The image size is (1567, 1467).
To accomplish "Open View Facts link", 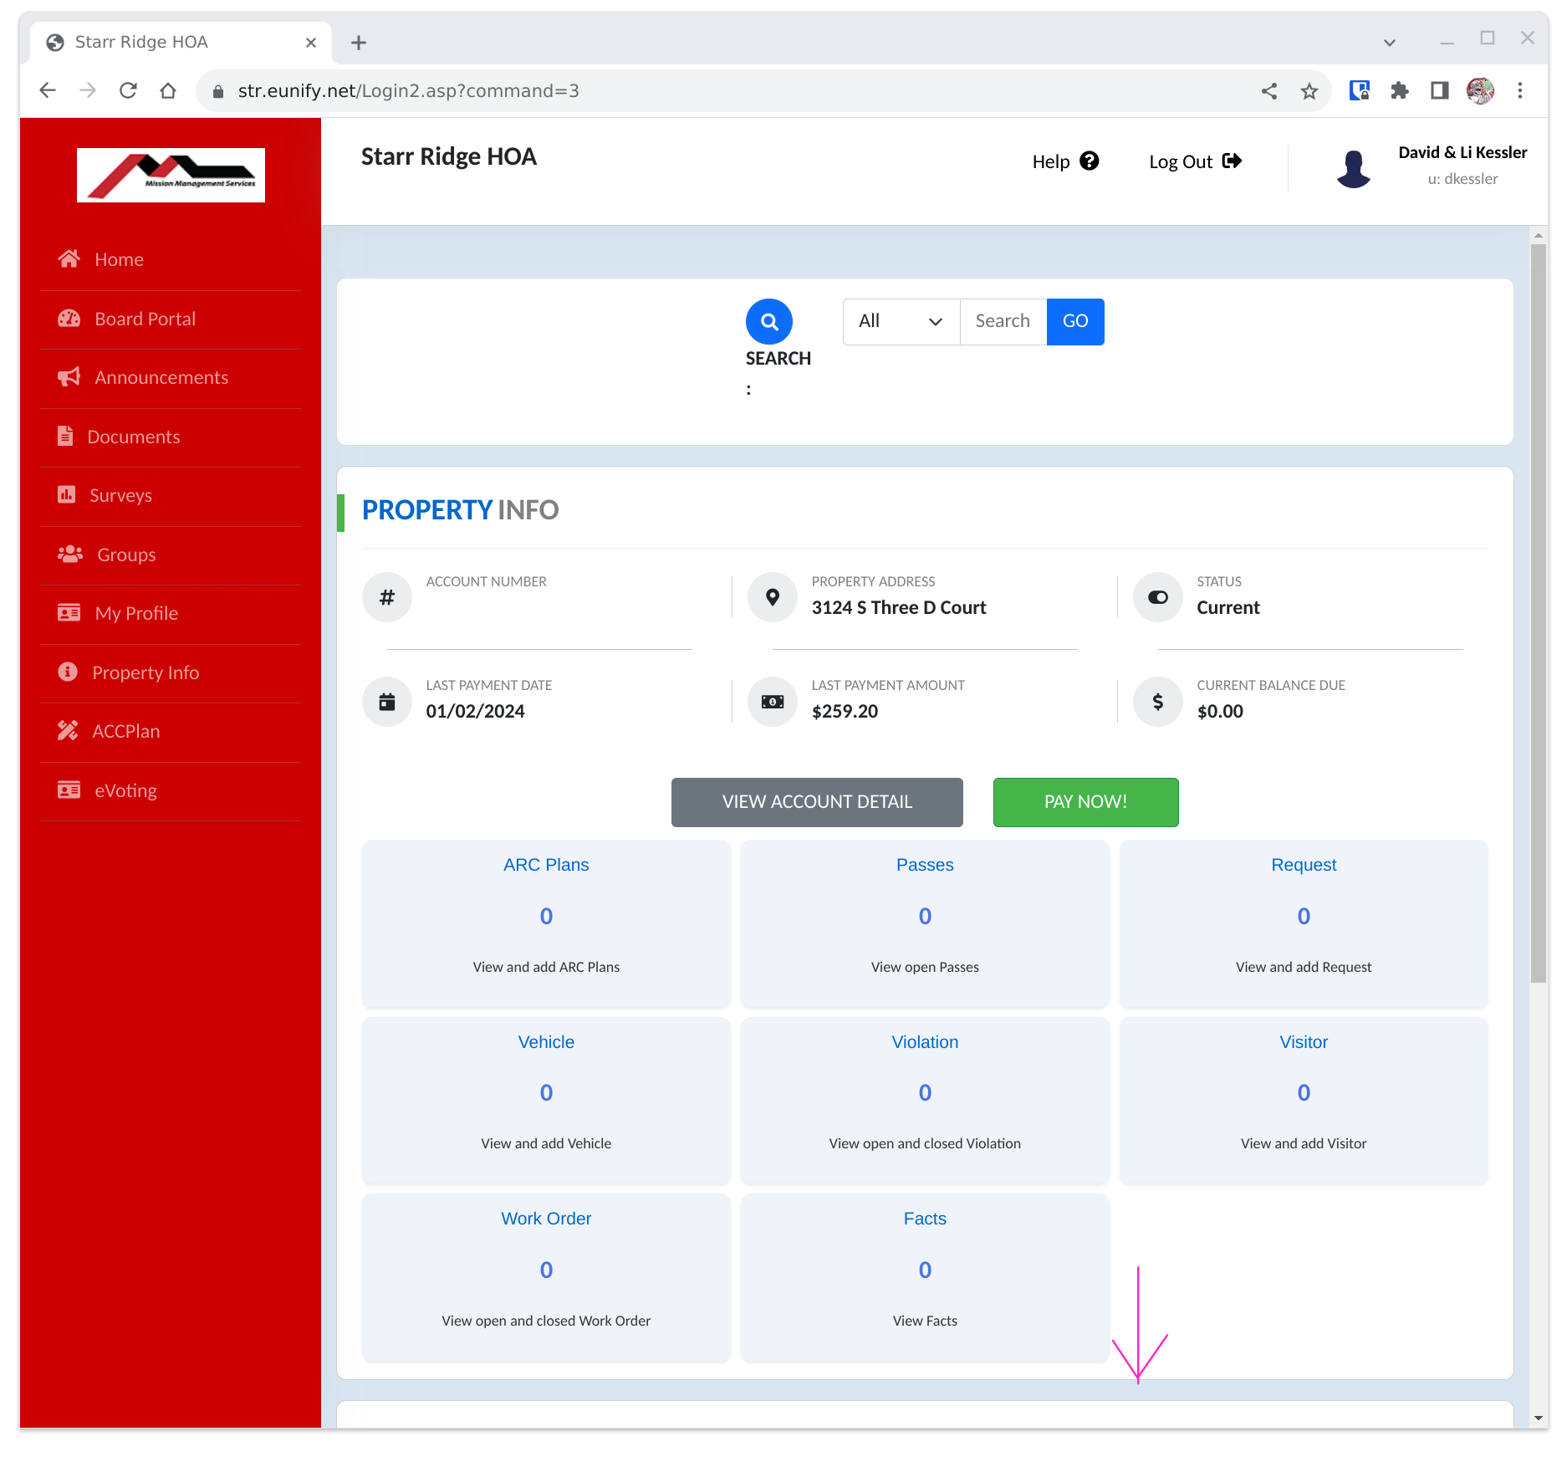I will tap(924, 1320).
